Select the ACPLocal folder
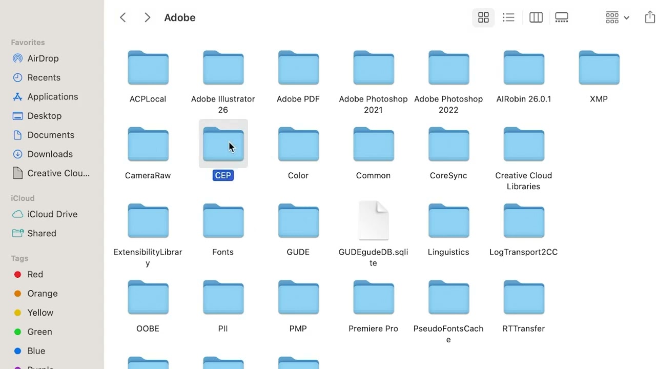Screen dimensions: 656x369 (x=148, y=68)
